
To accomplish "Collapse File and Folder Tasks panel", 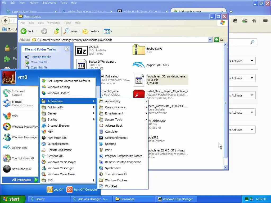I will [66, 49].
